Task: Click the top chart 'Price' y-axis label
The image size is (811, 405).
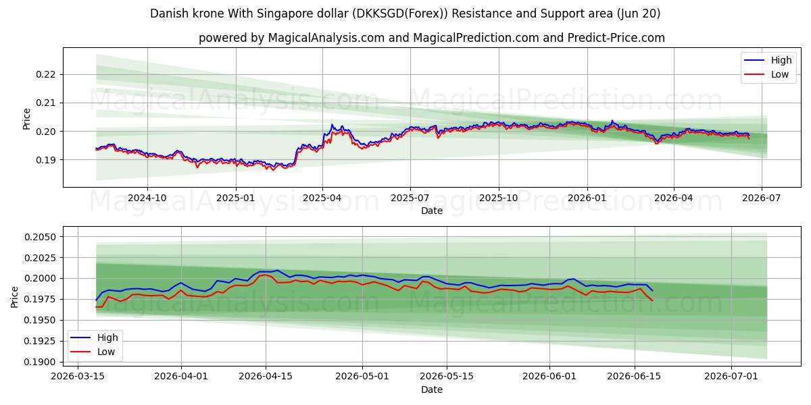Action: tap(27, 117)
